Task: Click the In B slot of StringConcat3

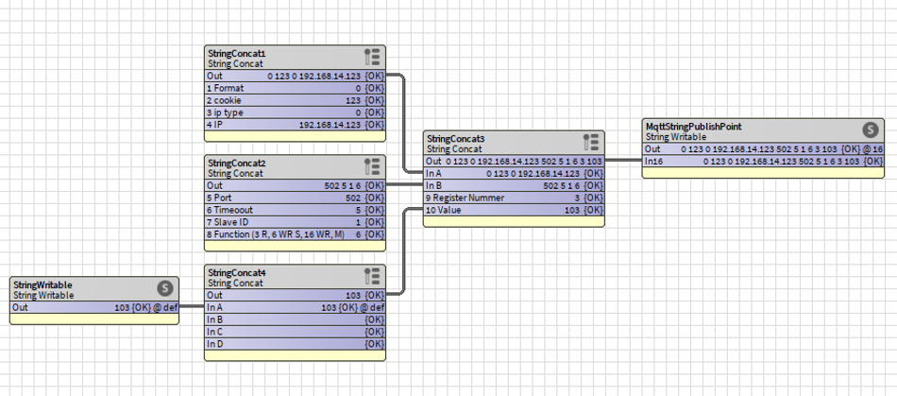Action: [514, 185]
